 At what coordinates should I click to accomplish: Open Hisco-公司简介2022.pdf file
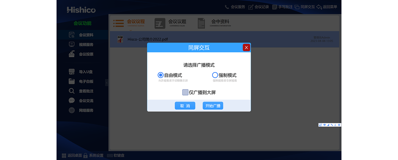pyautogui.click(x=147, y=40)
